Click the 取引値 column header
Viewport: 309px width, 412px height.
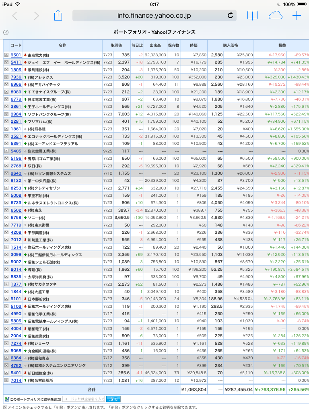click(116, 45)
